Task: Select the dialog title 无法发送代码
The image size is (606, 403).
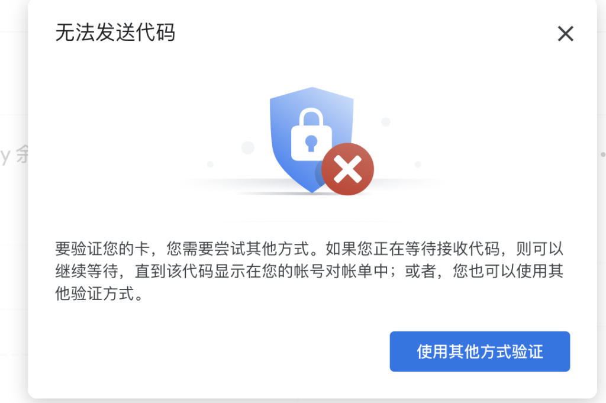Action: click(115, 32)
